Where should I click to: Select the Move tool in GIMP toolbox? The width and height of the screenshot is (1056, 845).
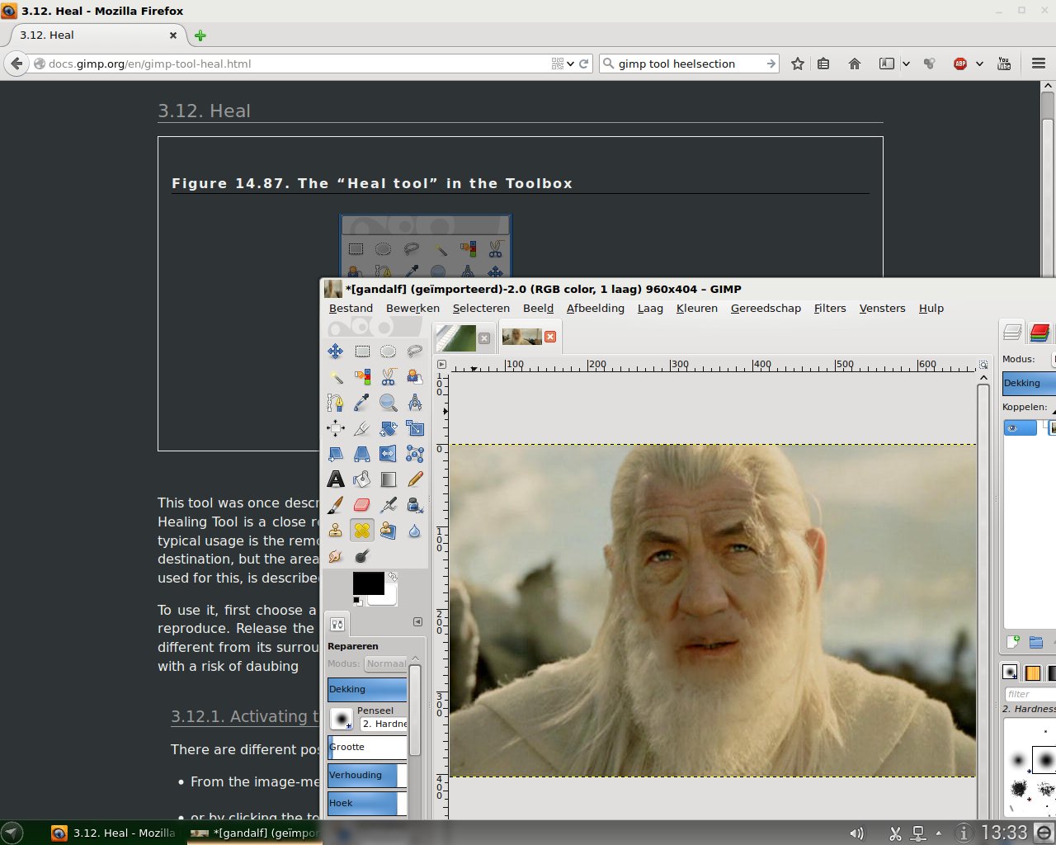[x=336, y=352]
